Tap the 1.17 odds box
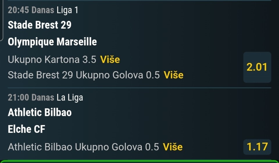The image size is (279, 163). 257,147
